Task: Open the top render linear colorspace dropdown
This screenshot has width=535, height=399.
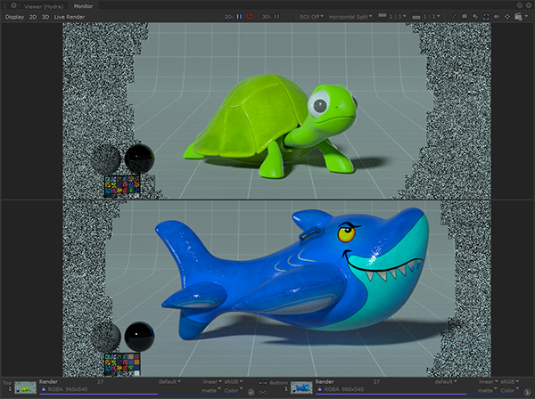Action: coord(210,381)
